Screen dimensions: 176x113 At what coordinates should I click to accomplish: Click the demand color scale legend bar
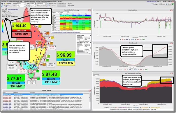pyautogui.click(x=3, y=26)
